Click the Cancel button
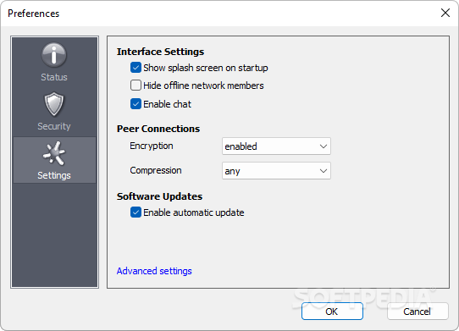Screen dimensions: 459x331 click(418, 312)
